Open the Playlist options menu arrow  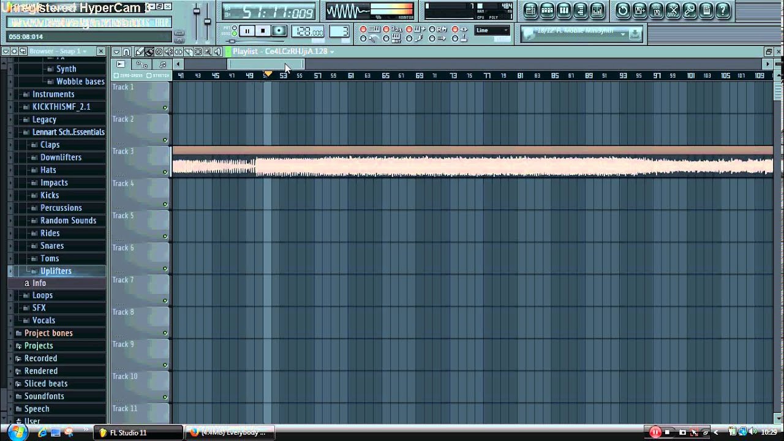(x=116, y=51)
